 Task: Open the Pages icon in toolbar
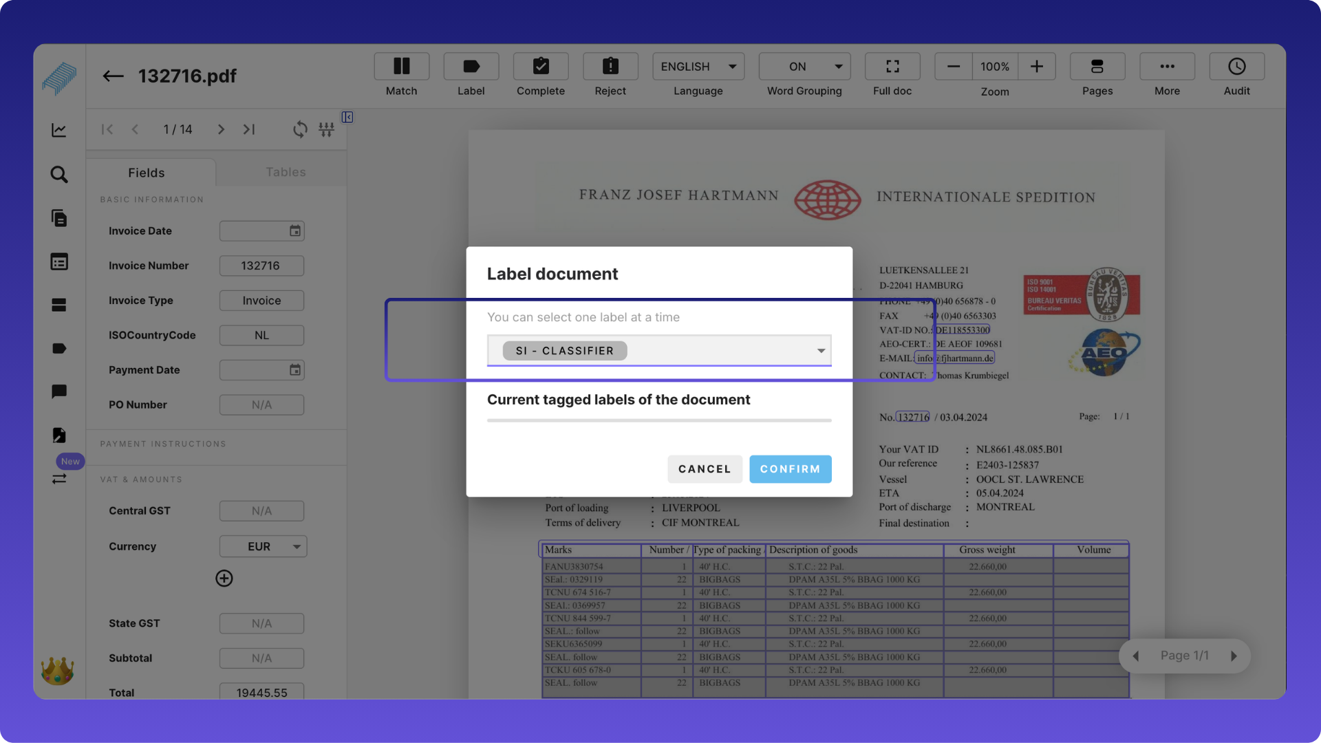1097,66
